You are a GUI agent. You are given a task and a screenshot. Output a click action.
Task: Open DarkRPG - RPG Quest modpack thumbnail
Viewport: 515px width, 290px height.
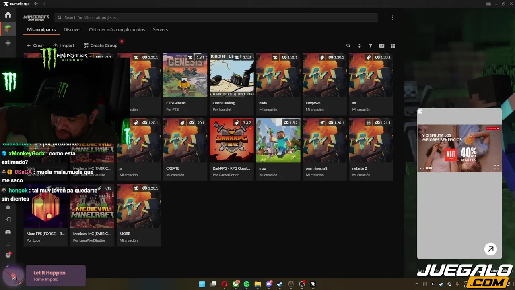[232, 141]
